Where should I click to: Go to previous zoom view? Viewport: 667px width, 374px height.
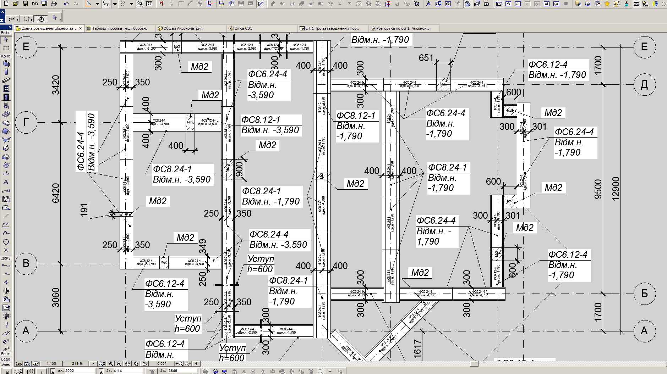180,363
